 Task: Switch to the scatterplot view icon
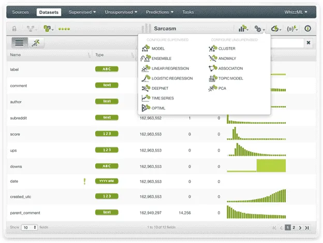coord(36,43)
